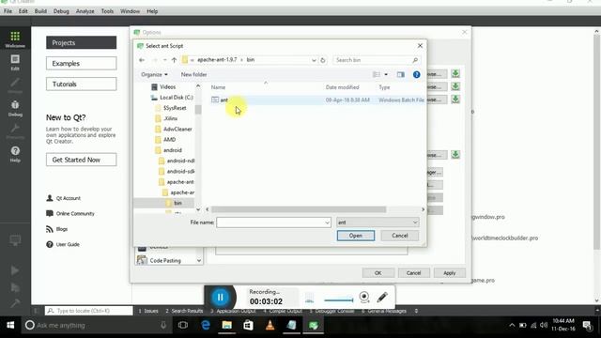This screenshot has width=601, height=338.
Task: Open the Tools menu
Action: tap(107, 11)
